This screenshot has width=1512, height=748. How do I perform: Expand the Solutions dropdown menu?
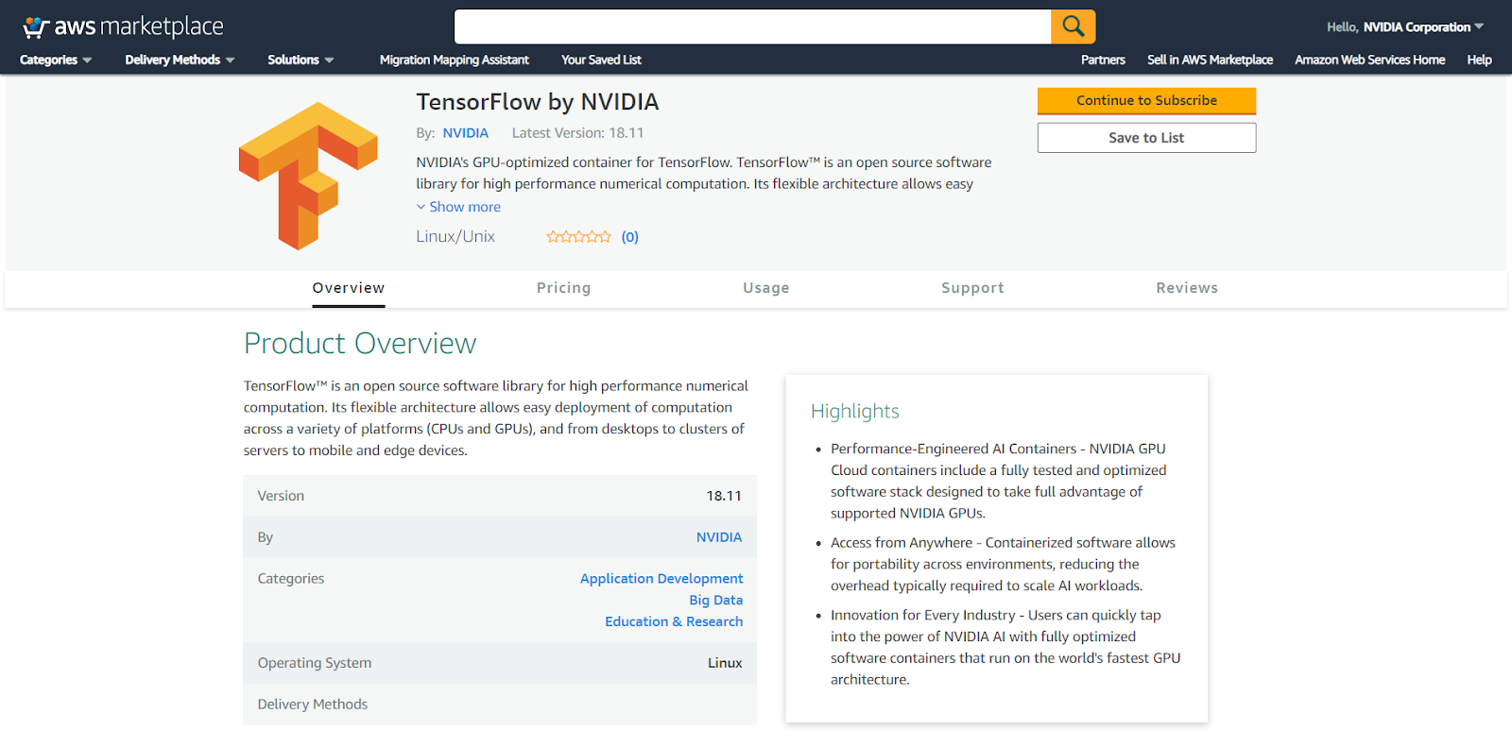(301, 59)
